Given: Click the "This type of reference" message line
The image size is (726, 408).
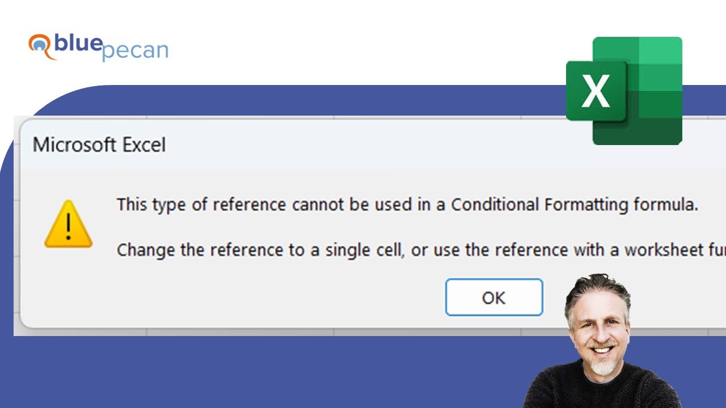Looking at the screenshot, I should click(x=407, y=205).
